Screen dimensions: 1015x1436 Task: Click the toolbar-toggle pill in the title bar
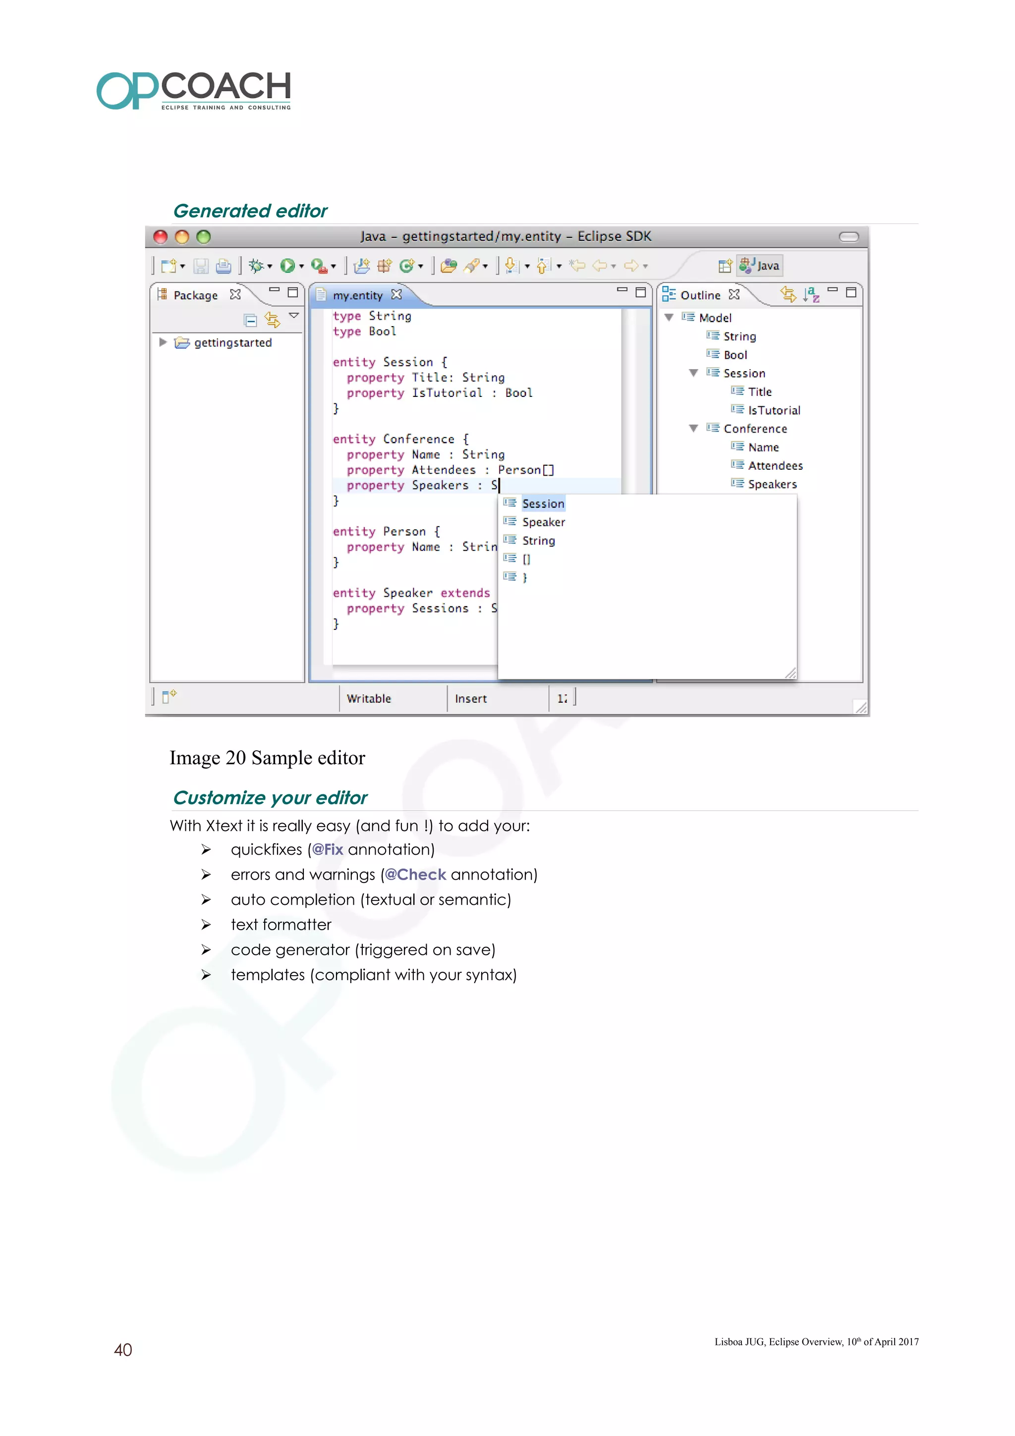(x=848, y=236)
